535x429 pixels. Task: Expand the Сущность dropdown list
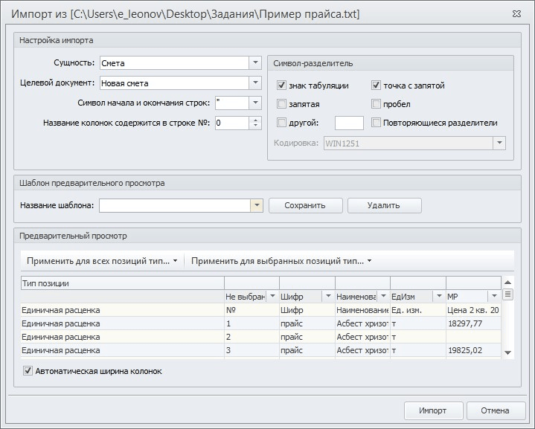[x=255, y=63]
